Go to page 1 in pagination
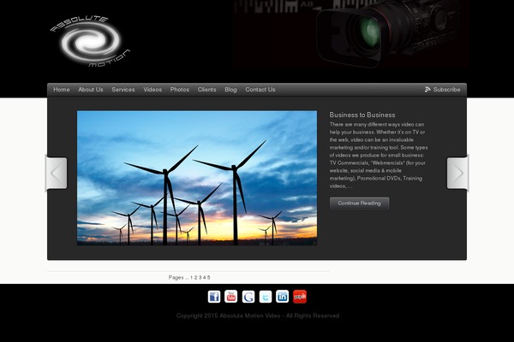Screen dimensions: 514x342 [191, 278]
